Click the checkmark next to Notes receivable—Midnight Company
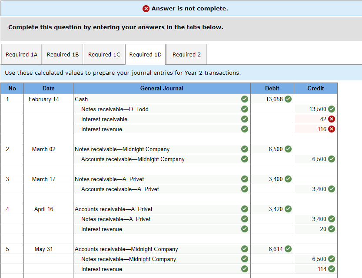362x278 pixels. [244, 149]
